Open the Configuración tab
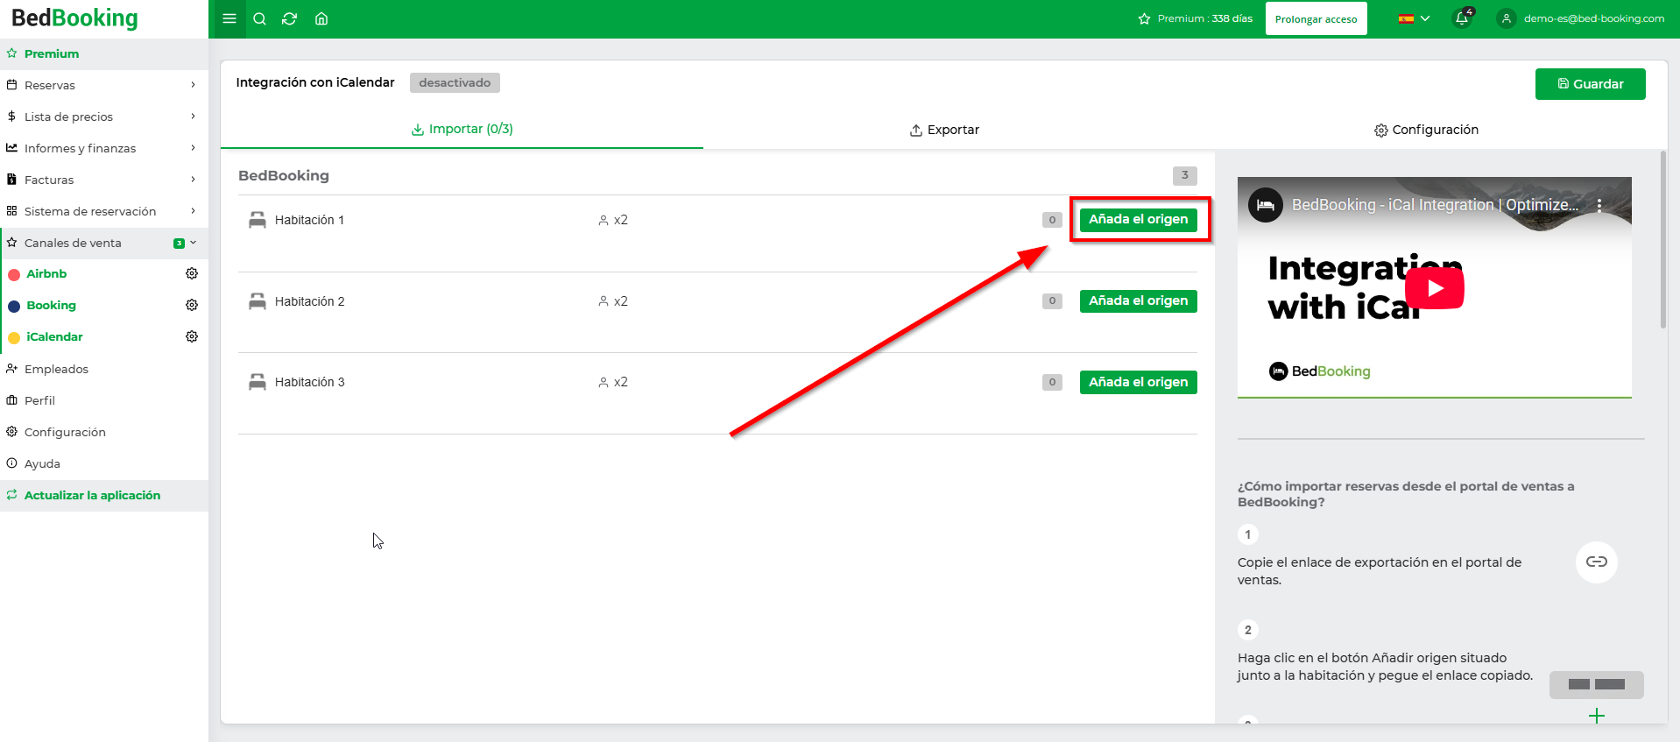 tap(1426, 130)
